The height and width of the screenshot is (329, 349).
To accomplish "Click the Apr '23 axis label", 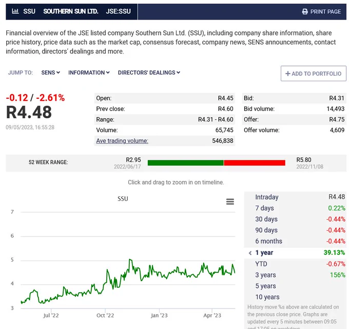I will click(212, 316).
